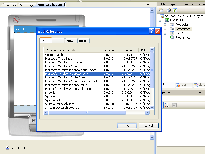The height and width of the screenshot is (154, 205).
Task: Click the References folder icon
Action: (172, 29)
